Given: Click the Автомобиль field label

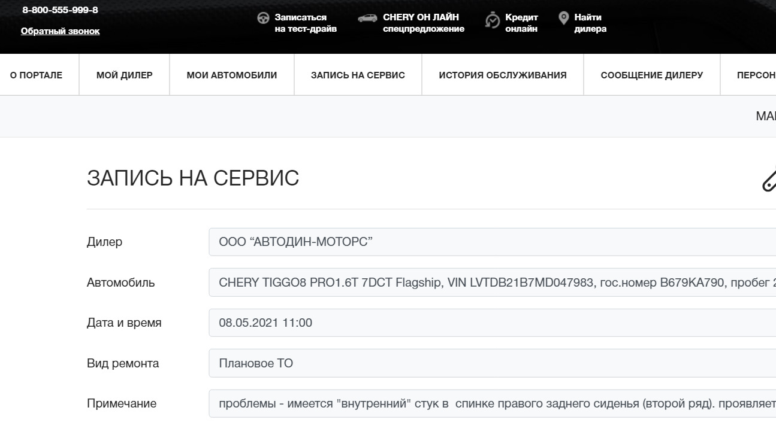Looking at the screenshot, I should 120,282.
